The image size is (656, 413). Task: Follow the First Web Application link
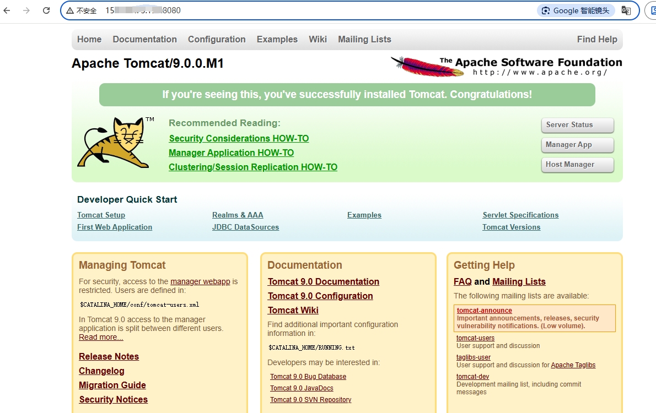(115, 227)
